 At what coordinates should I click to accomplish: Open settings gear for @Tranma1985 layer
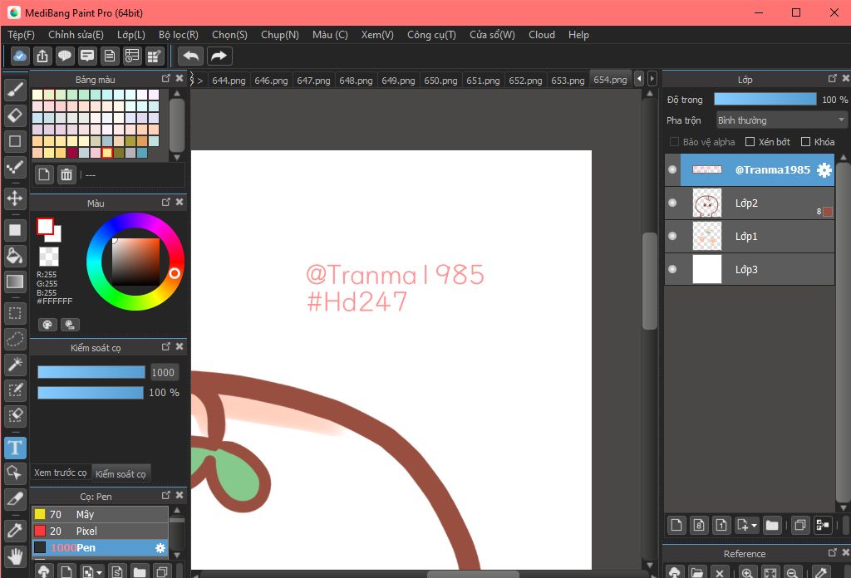tap(824, 169)
